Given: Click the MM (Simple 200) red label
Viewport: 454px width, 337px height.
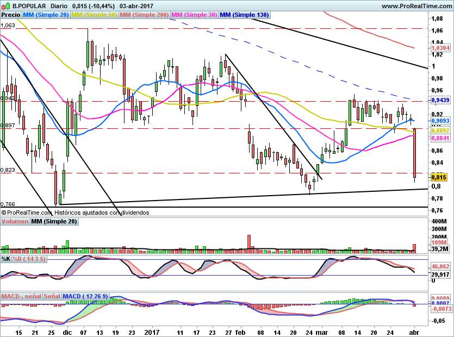Looking at the screenshot, I should (144, 15).
